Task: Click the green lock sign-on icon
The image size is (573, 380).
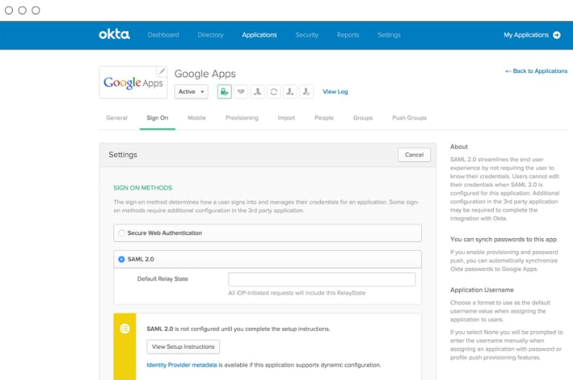Action: point(225,91)
